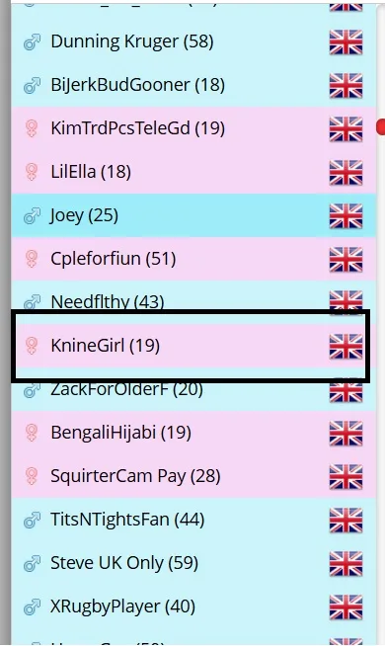This screenshot has height=646, width=385.
Task: Click the female icon next to LilElla
Action: pyautogui.click(x=32, y=172)
